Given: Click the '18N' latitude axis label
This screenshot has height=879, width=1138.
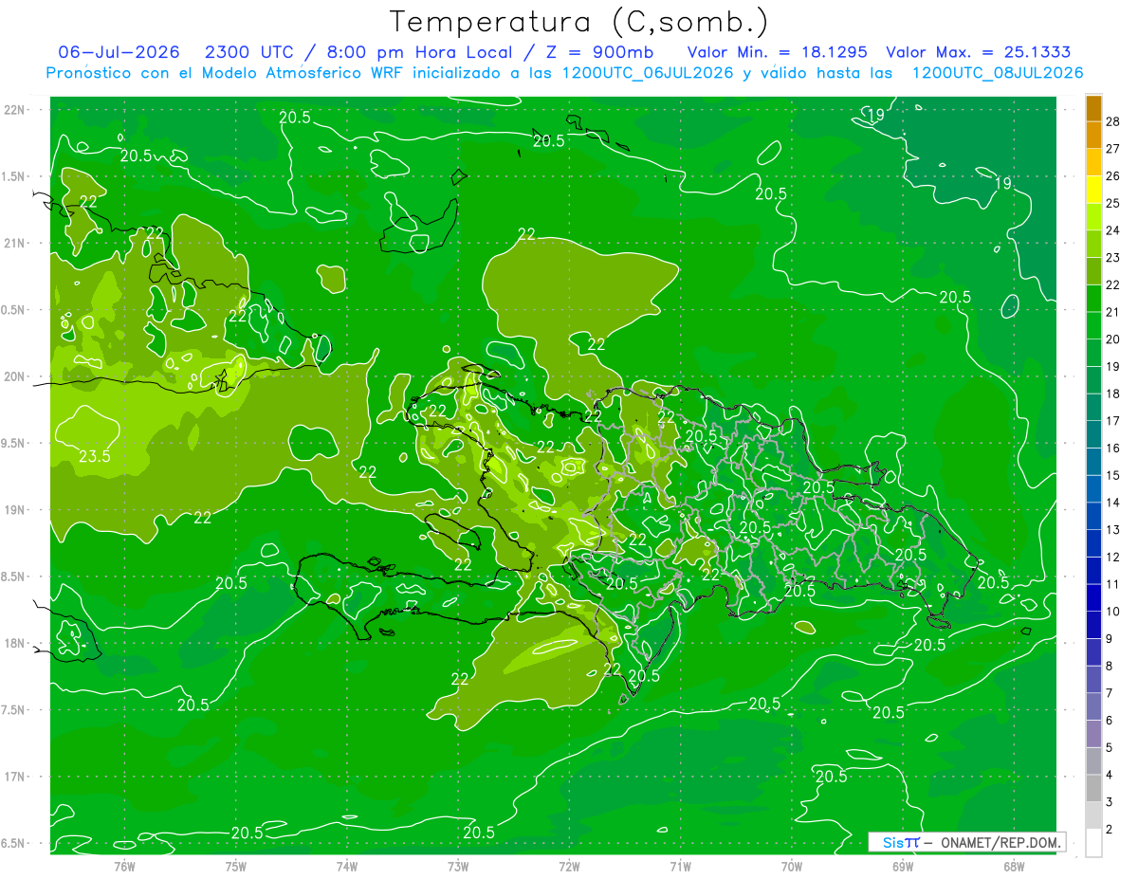Looking at the screenshot, I should tap(14, 643).
